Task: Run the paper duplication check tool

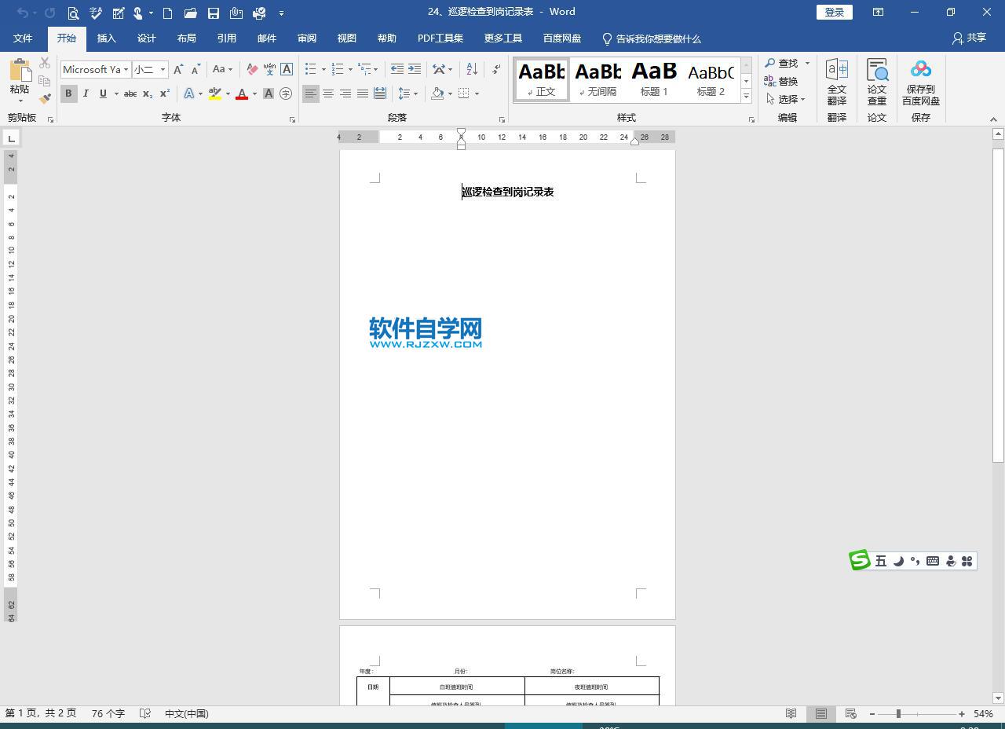Action: pos(876,81)
